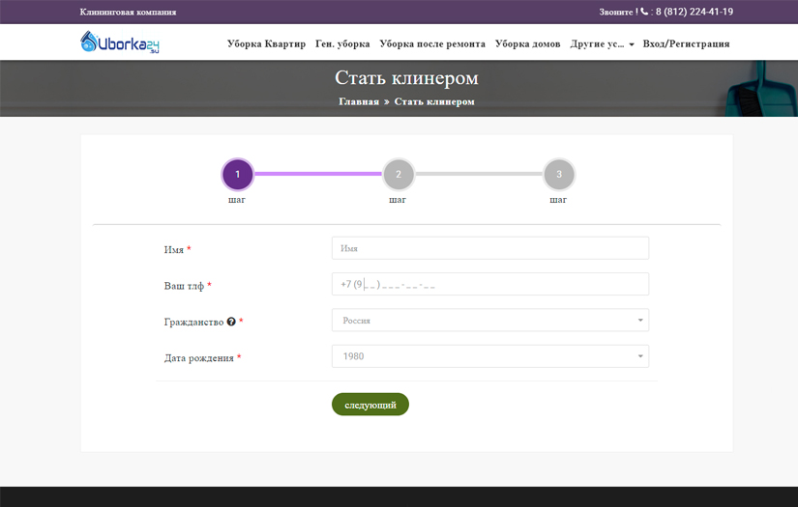Expand the Дата рождения year dropdown
This screenshot has width=798, height=507.
click(489, 356)
